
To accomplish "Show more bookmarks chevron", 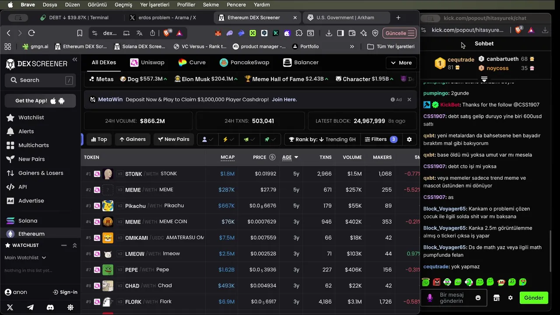I will pos(352,46).
